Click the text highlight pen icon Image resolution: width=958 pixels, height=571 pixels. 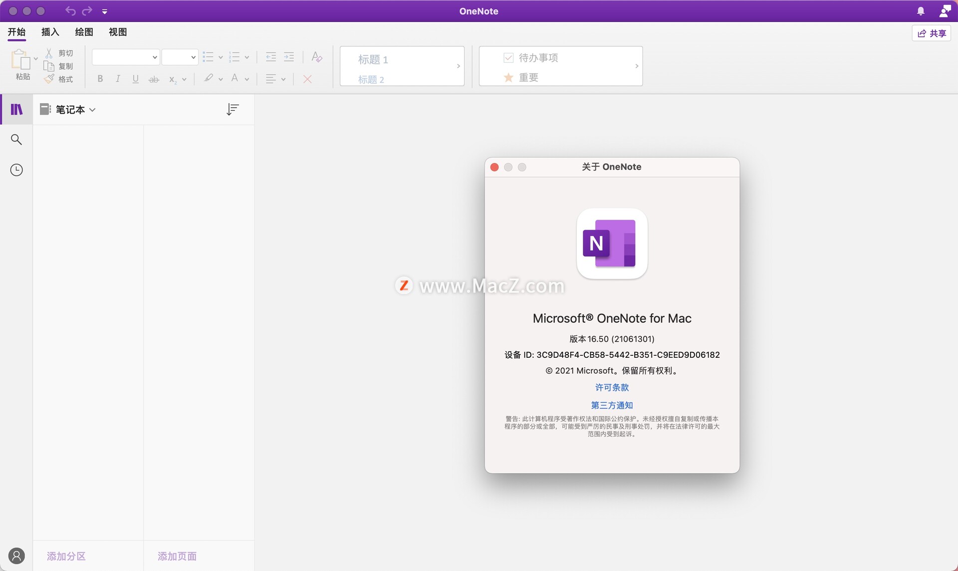(x=209, y=78)
